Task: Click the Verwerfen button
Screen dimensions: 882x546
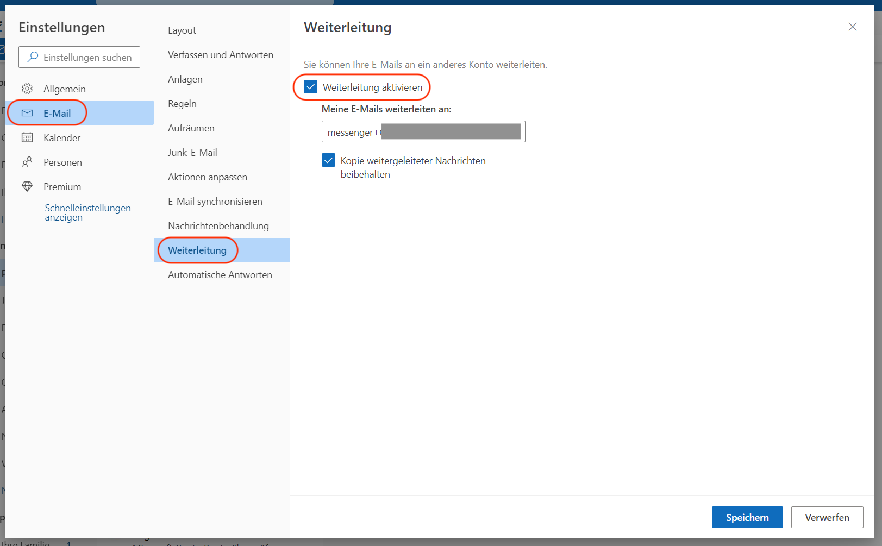Action: pyautogui.click(x=827, y=517)
